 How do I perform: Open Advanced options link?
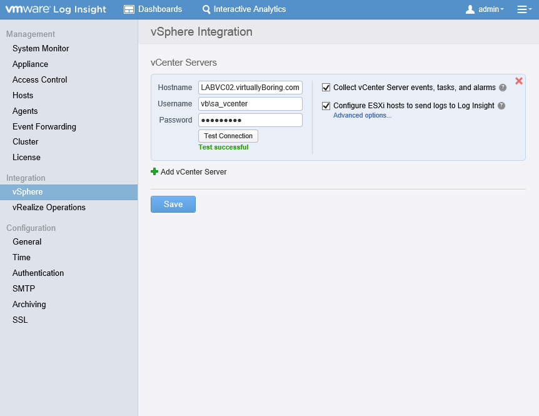[362, 116]
